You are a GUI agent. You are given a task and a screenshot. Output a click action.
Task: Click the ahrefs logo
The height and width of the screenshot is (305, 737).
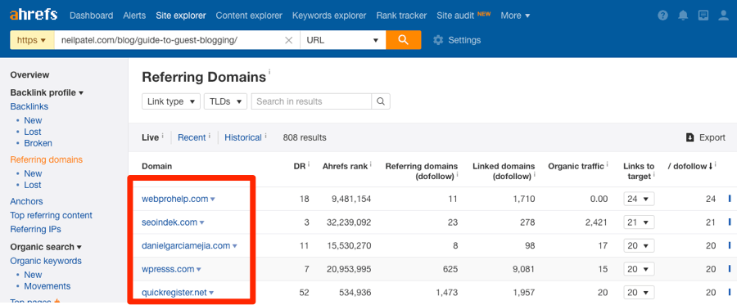pyautogui.click(x=34, y=15)
